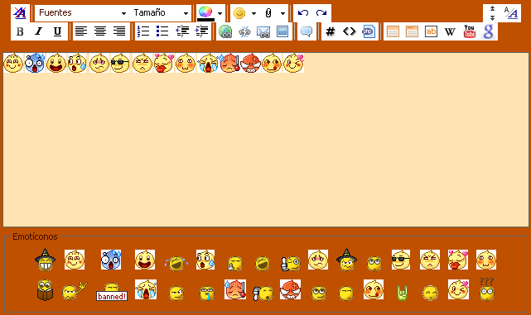531x315 pixels.
Task: Insert a numbered list
Action: [x=143, y=31]
